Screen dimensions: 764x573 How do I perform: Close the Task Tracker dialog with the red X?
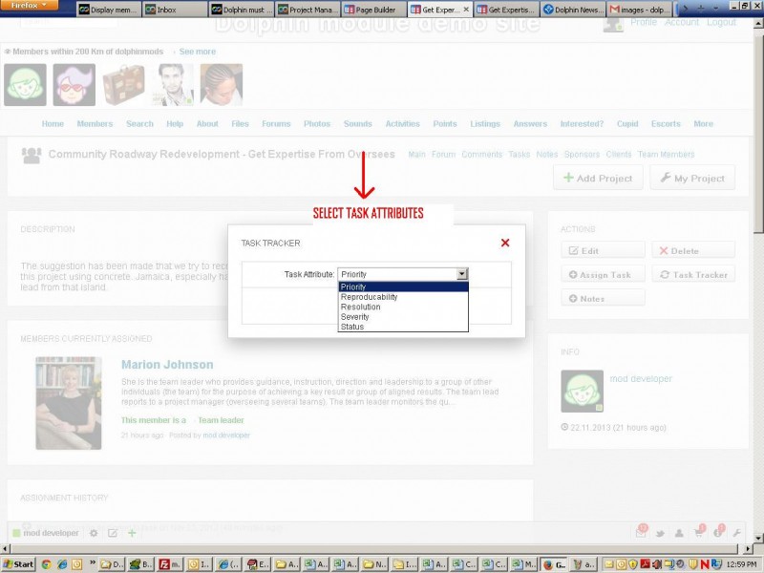pyautogui.click(x=505, y=243)
